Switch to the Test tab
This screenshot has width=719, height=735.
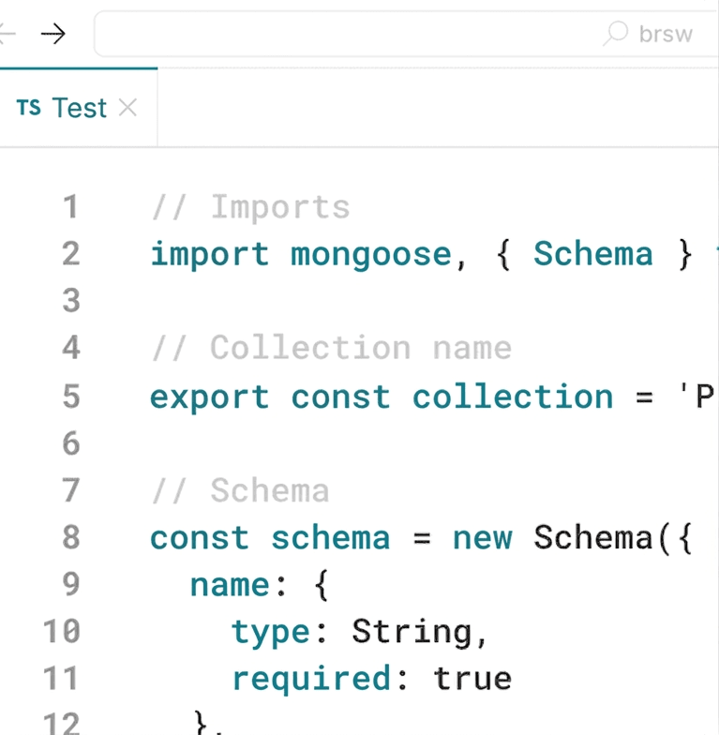pyautogui.click(x=80, y=108)
